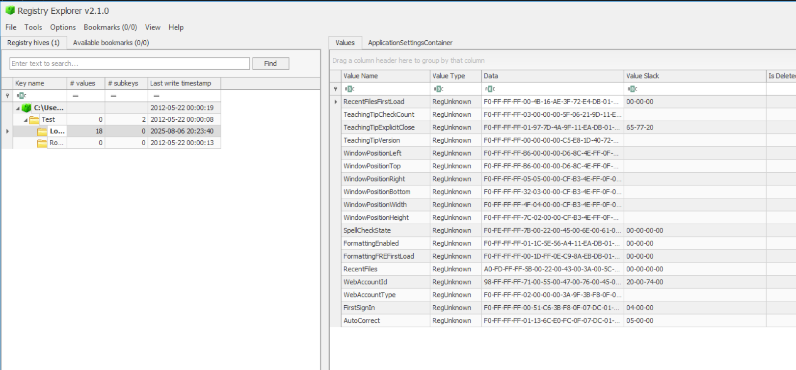
Task: Click the folder icon of the Ro... key
Action: [x=42, y=143]
